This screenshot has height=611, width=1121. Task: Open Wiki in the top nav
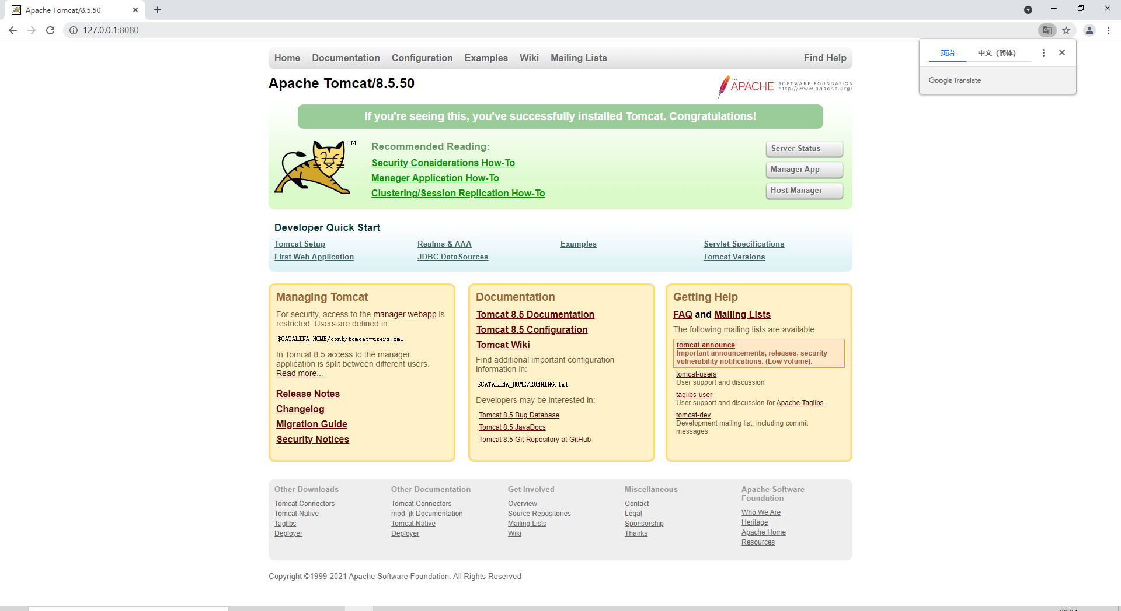pos(529,58)
